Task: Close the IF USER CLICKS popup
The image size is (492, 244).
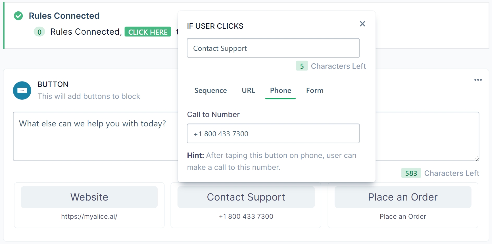Action: point(362,24)
